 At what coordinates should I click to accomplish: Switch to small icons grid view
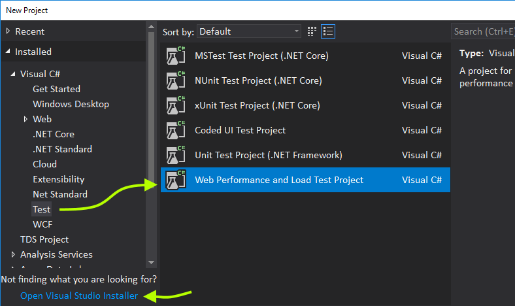pyautogui.click(x=312, y=31)
